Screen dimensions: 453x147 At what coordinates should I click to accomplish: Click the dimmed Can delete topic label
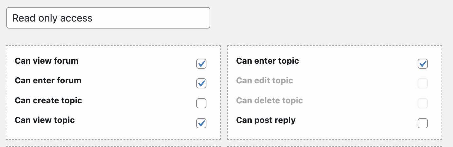point(270,100)
